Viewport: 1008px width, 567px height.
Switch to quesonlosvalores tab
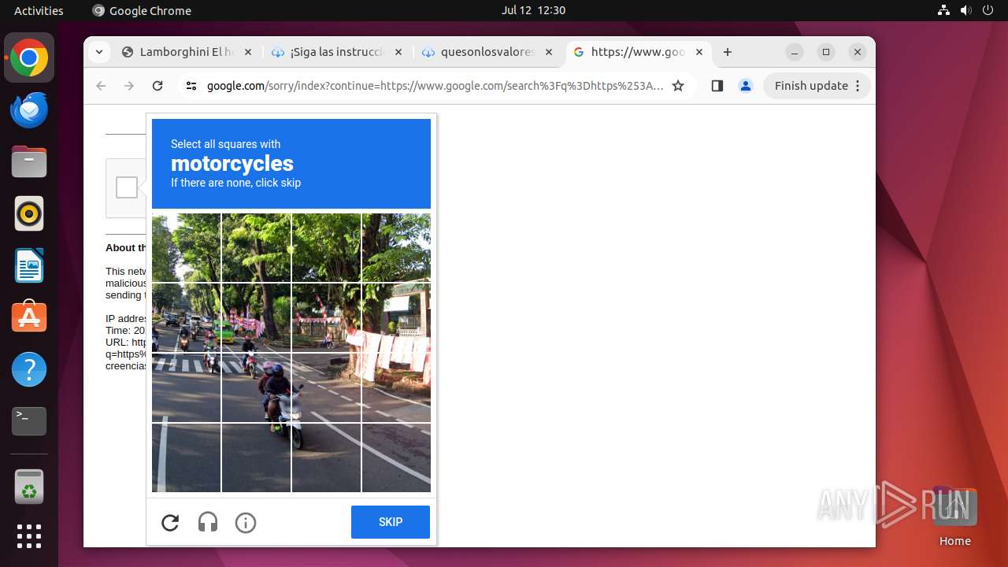487,52
